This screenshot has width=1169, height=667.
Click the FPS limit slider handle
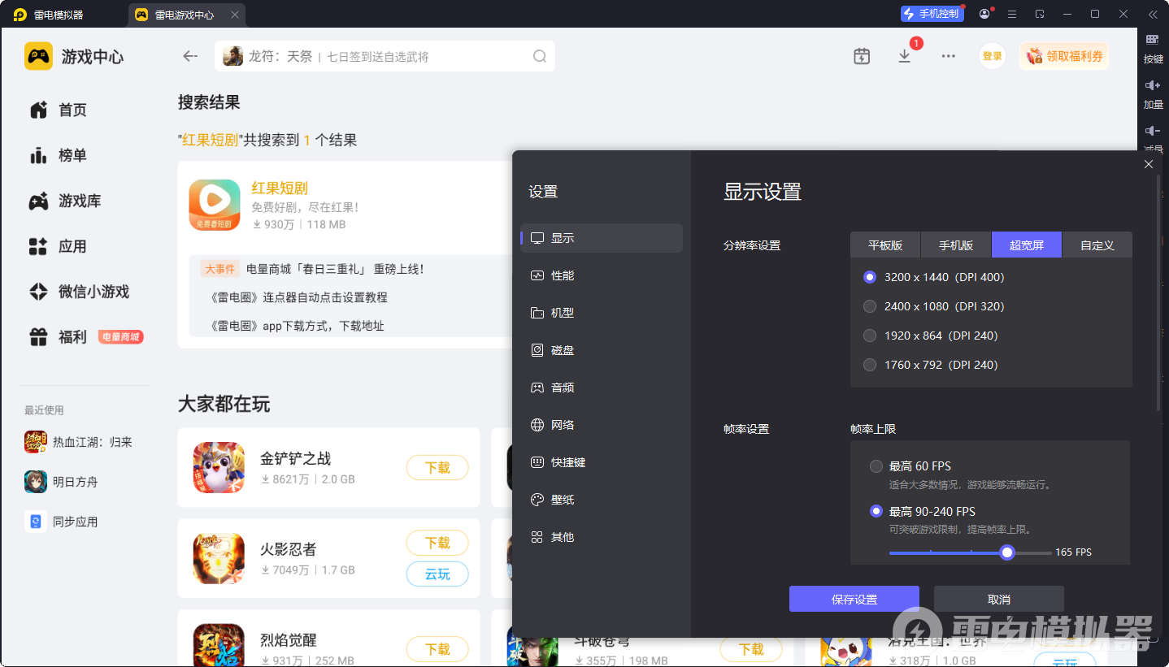[x=1007, y=552]
